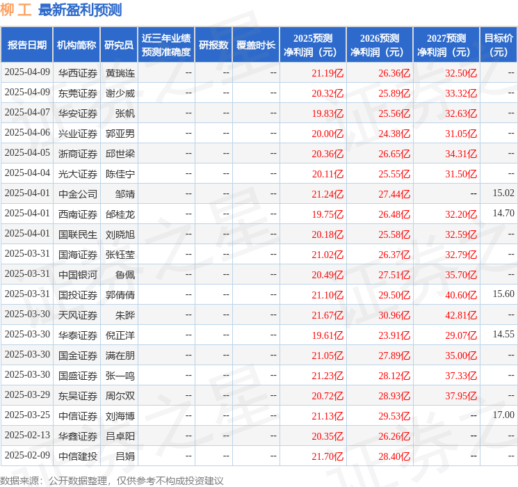Click the target price 15.02

(503, 193)
